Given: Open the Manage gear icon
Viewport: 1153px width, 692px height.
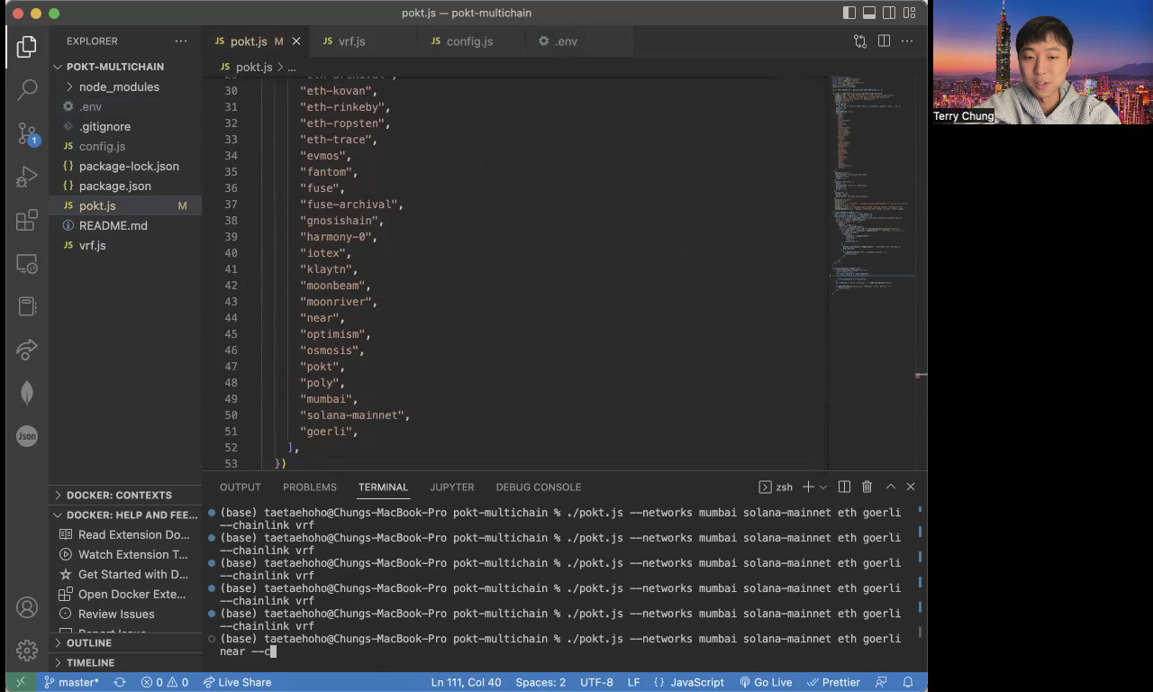Looking at the screenshot, I should (x=27, y=650).
